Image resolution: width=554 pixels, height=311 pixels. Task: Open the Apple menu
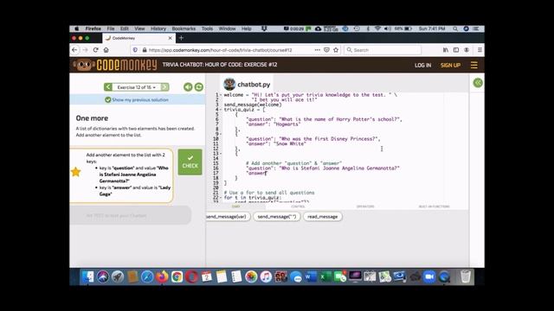point(77,29)
